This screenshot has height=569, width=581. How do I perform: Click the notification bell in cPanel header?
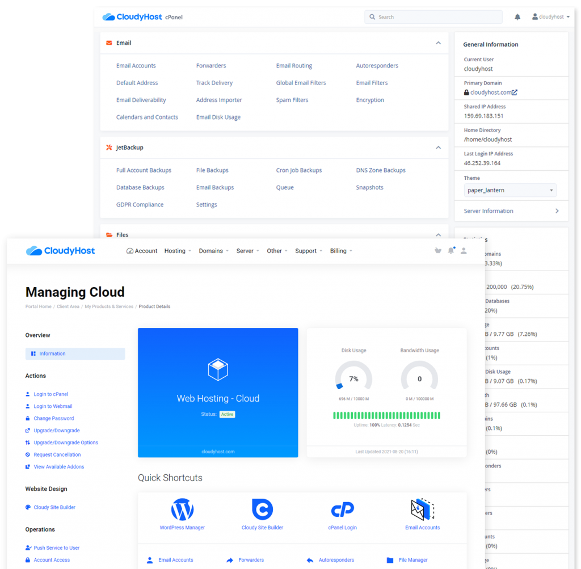pyautogui.click(x=517, y=17)
